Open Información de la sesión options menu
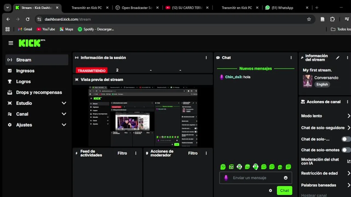 coord(206,58)
